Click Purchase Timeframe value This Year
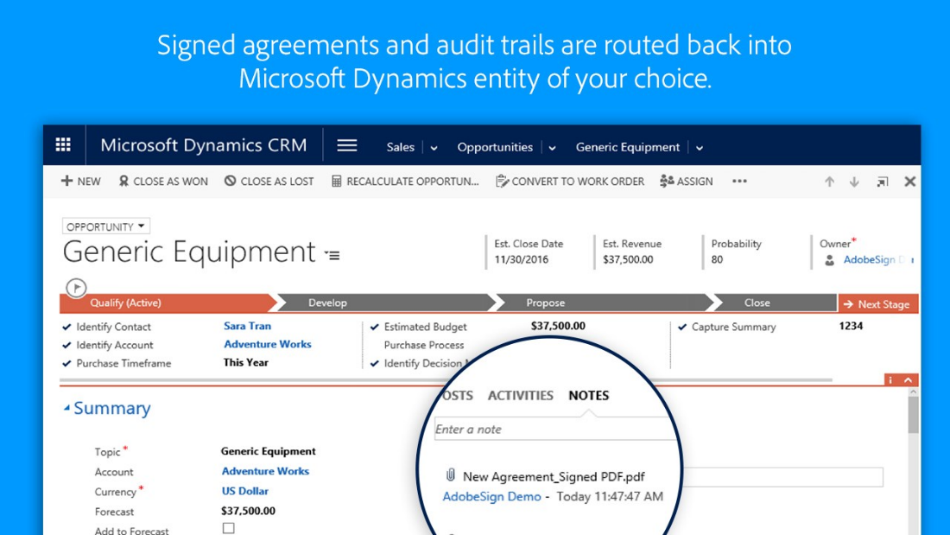 245,362
